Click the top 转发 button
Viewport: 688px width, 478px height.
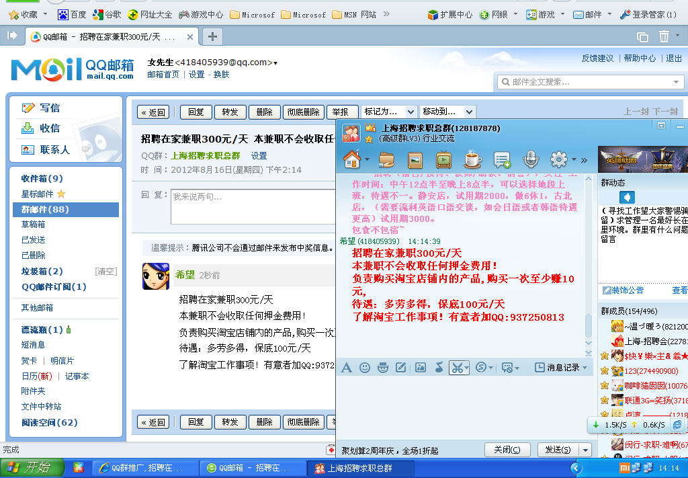coord(230,112)
